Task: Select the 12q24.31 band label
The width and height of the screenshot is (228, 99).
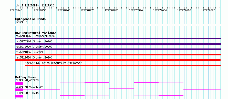Action: [x=22, y=22]
